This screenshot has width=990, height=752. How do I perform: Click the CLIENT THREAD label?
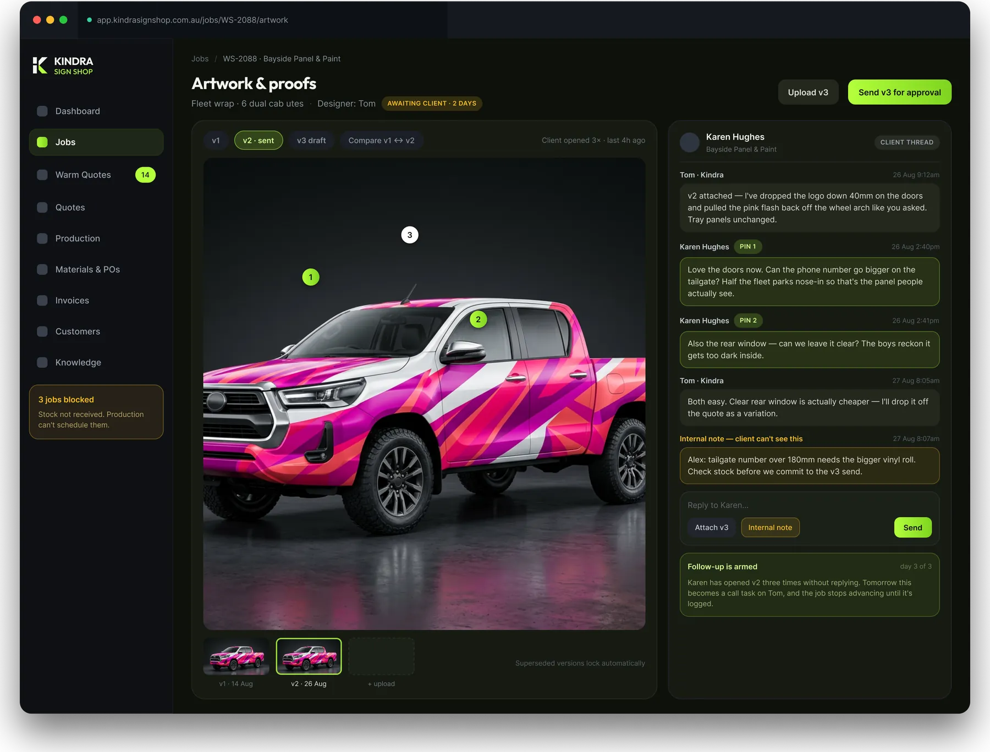point(906,142)
